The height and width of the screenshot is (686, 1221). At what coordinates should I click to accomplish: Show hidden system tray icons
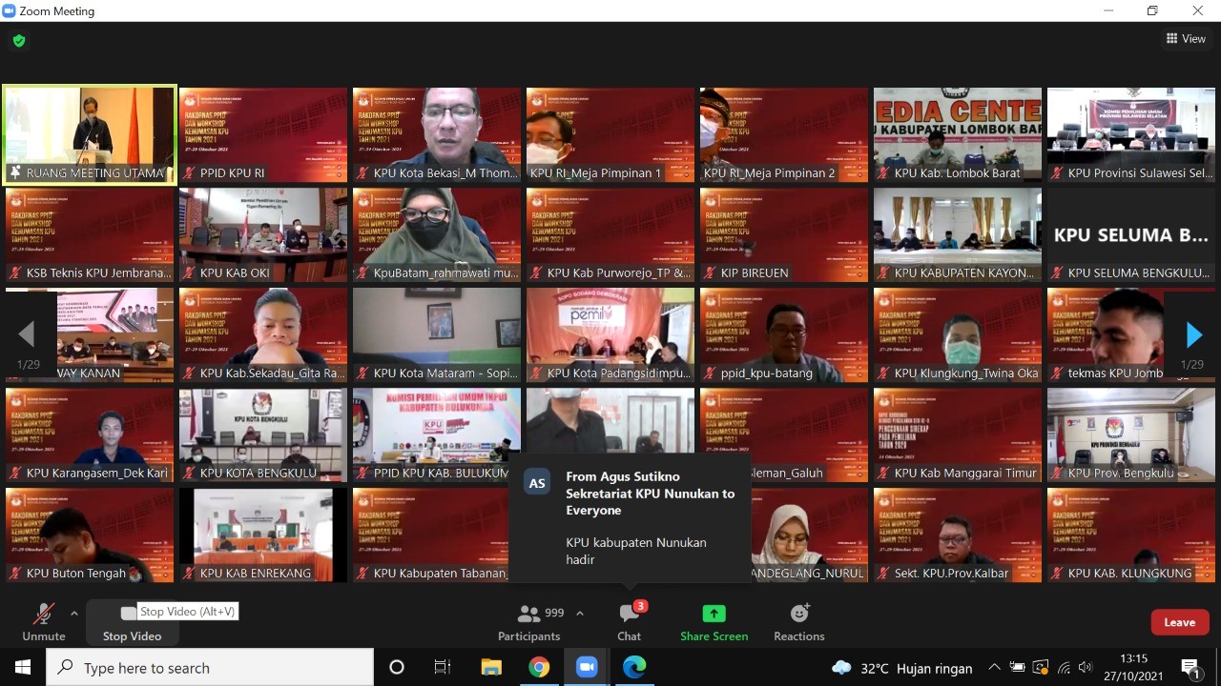[994, 667]
